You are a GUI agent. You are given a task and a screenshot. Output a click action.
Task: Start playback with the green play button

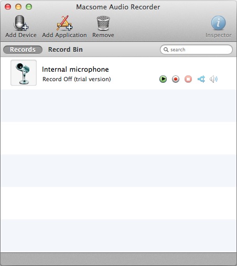pos(163,79)
